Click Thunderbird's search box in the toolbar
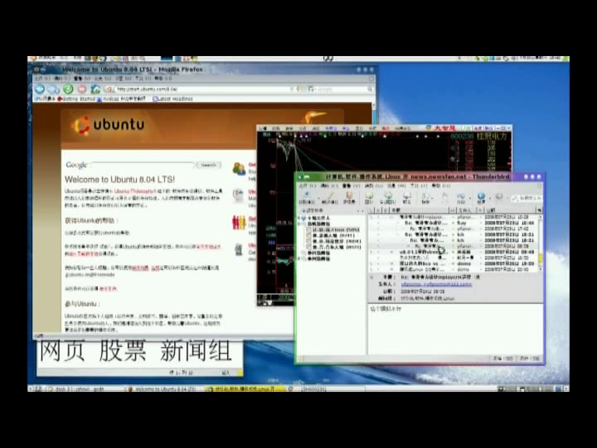The height and width of the screenshot is (448, 597). pos(527,198)
